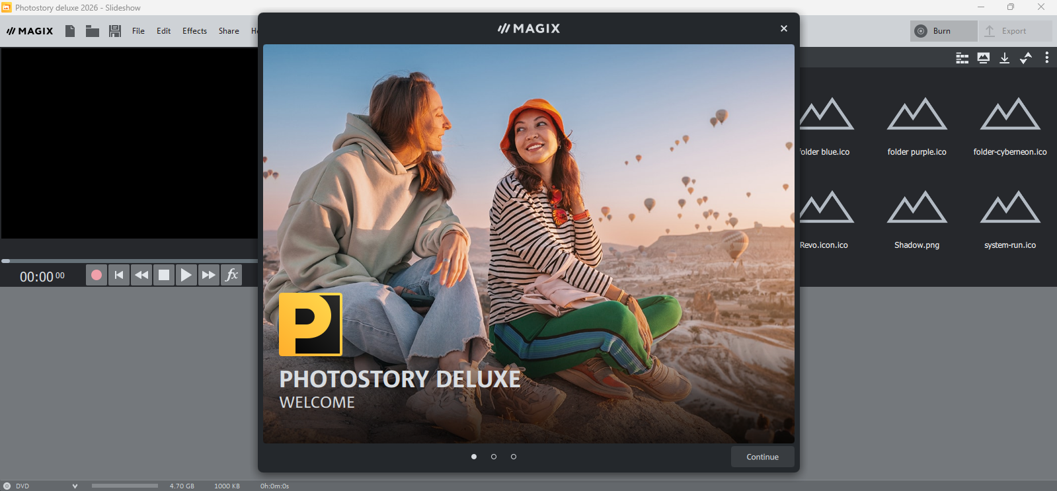The height and width of the screenshot is (491, 1057).
Task: Open the three-dot more options menu
Action: pos(1046,58)
